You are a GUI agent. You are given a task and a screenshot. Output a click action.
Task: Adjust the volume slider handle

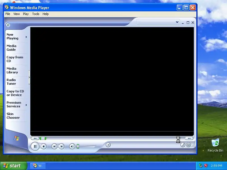[x=78, y=146]
